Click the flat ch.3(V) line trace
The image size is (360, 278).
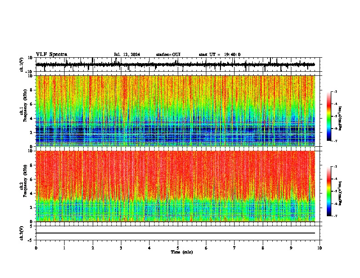point(175,233)
